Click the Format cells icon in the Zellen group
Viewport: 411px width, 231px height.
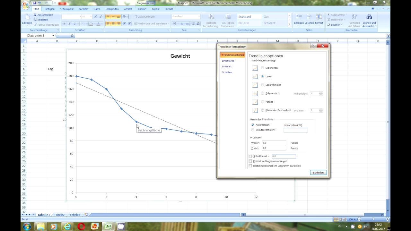[319, 17]
